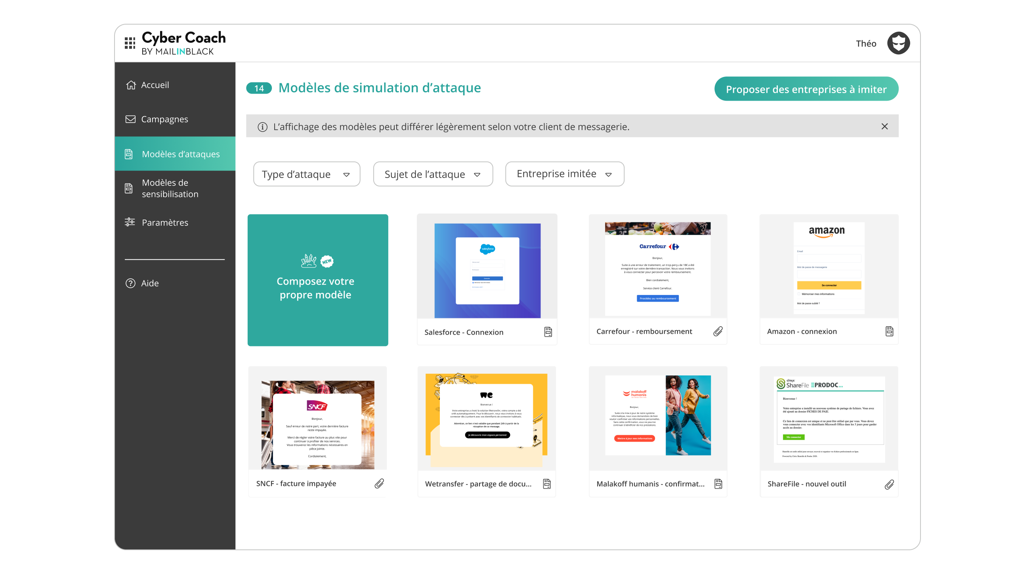1035x574 pixels.
Task: Click the paperclip icon on SNCF - facture impayée
Action: (x=379, y=483)
